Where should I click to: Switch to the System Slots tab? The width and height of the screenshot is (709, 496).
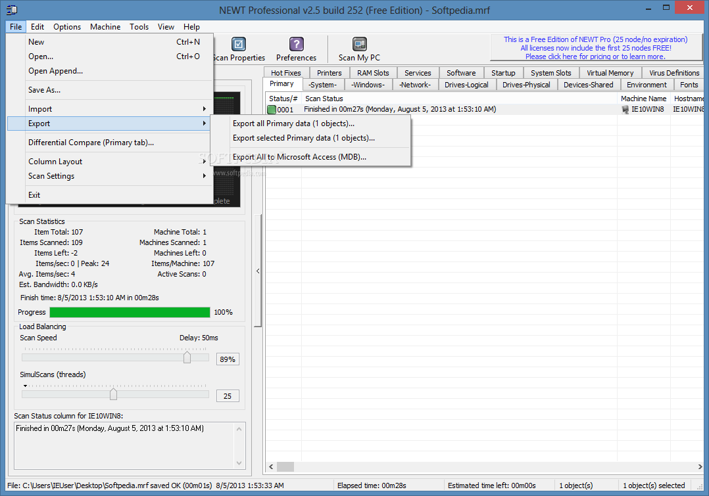coord(550,73)
